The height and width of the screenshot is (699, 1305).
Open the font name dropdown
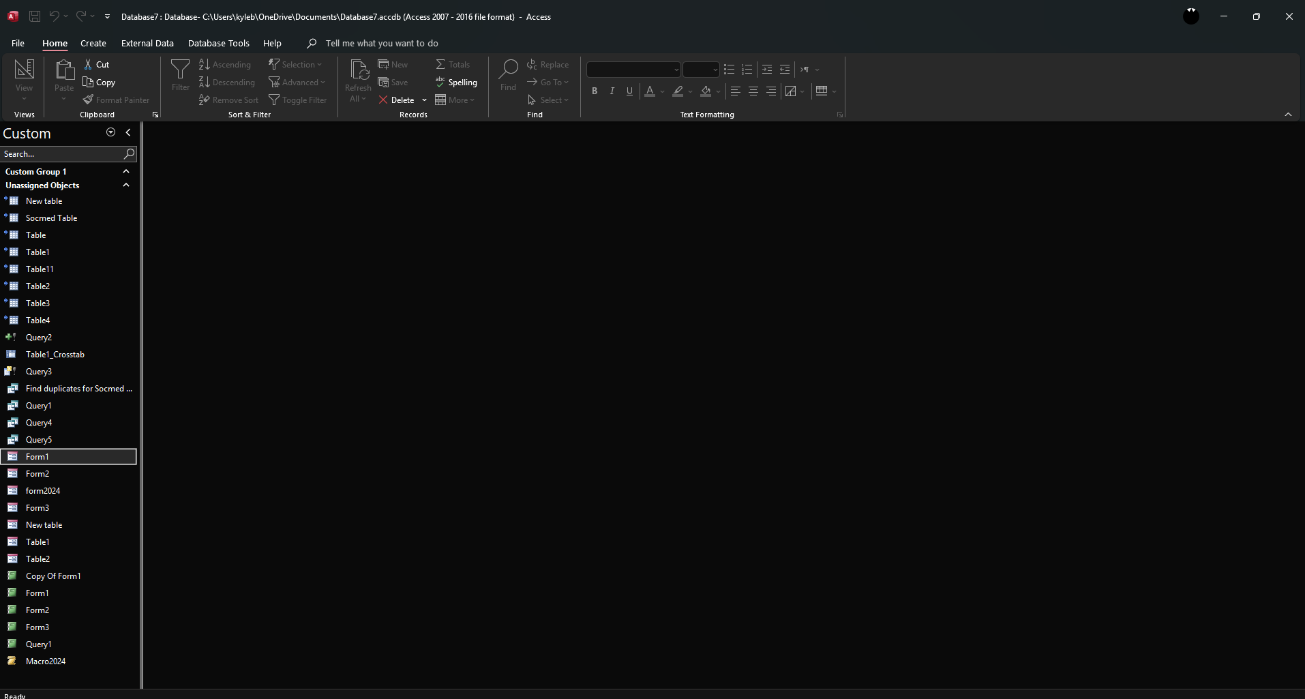point(676,70)
